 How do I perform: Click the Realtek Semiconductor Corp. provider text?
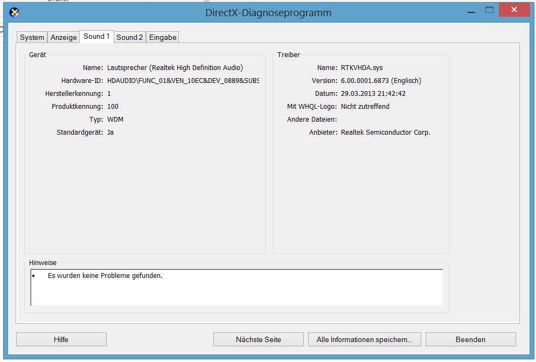[385, 133]
